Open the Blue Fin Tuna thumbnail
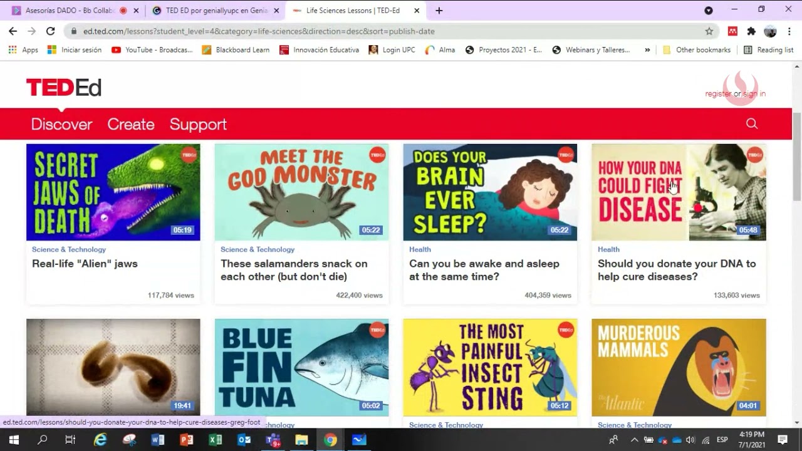802x451 pixels. pyautogui.click(x=301, y=367)
